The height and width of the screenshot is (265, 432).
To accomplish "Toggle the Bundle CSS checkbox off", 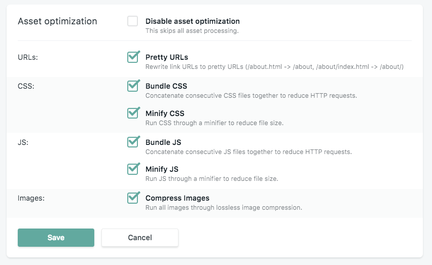I will pos(133,86).
